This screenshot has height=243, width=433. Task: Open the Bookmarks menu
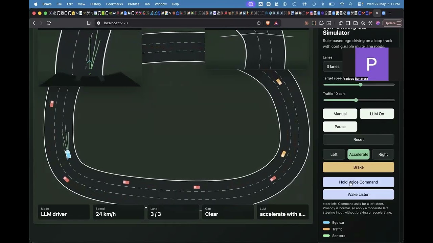point(114,4)
